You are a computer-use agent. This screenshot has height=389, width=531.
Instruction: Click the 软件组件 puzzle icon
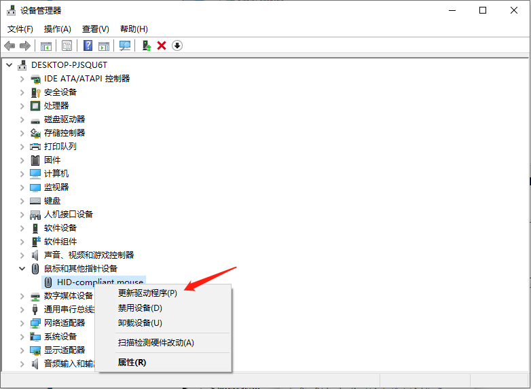pos(36,242)
